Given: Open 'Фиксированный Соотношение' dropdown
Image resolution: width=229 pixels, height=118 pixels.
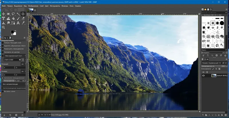Looking at the screenshot, I should 15,56.
